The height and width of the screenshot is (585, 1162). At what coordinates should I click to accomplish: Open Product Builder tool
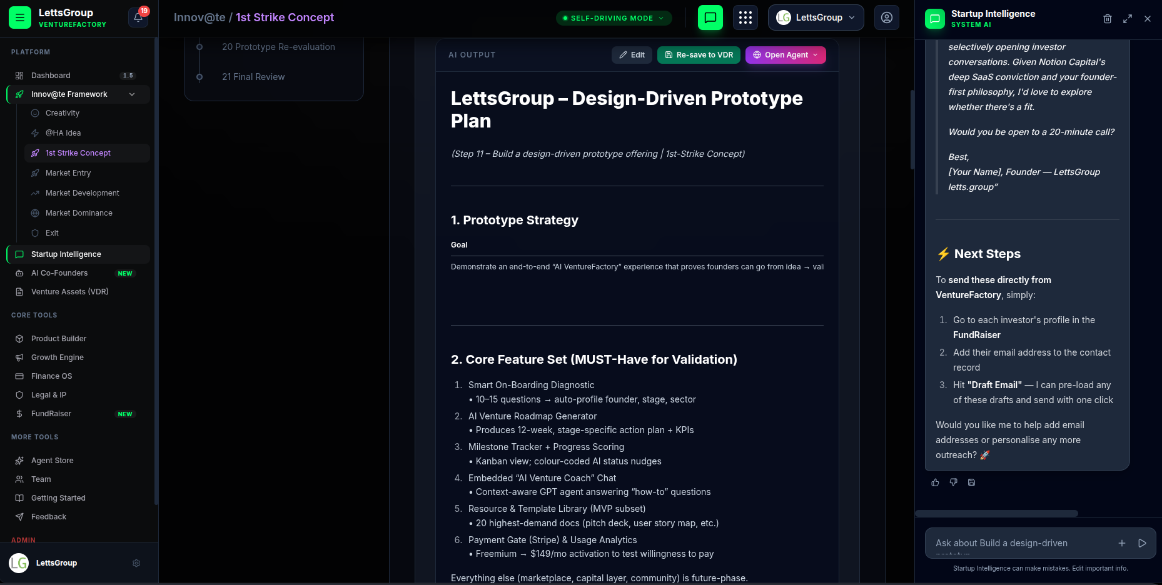click(78, 339)
